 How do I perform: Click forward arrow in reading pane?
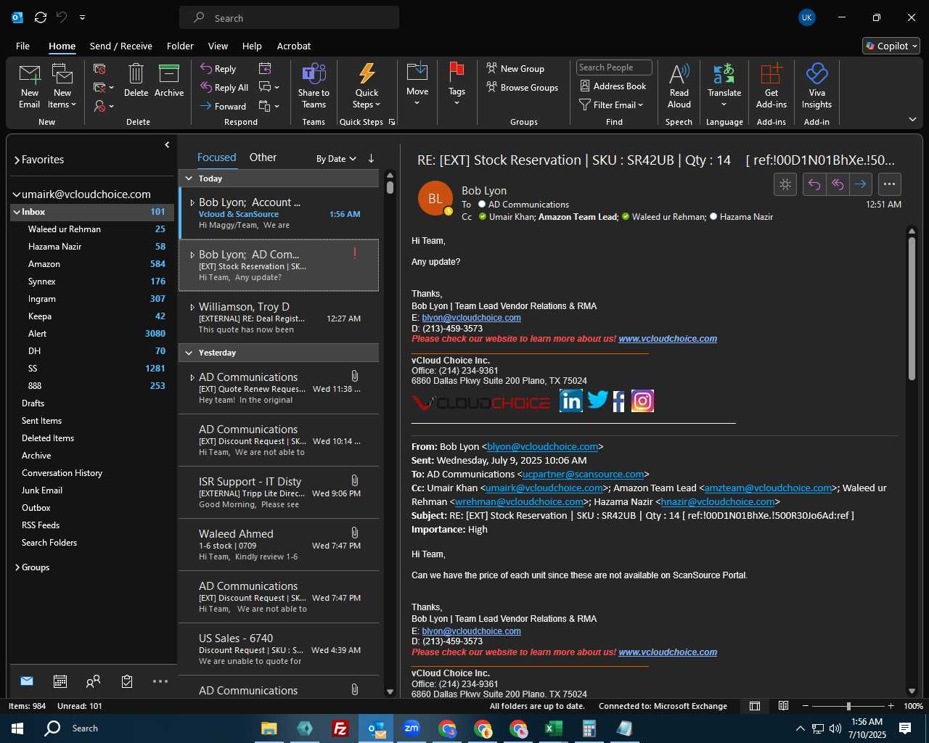pos(861,184)
